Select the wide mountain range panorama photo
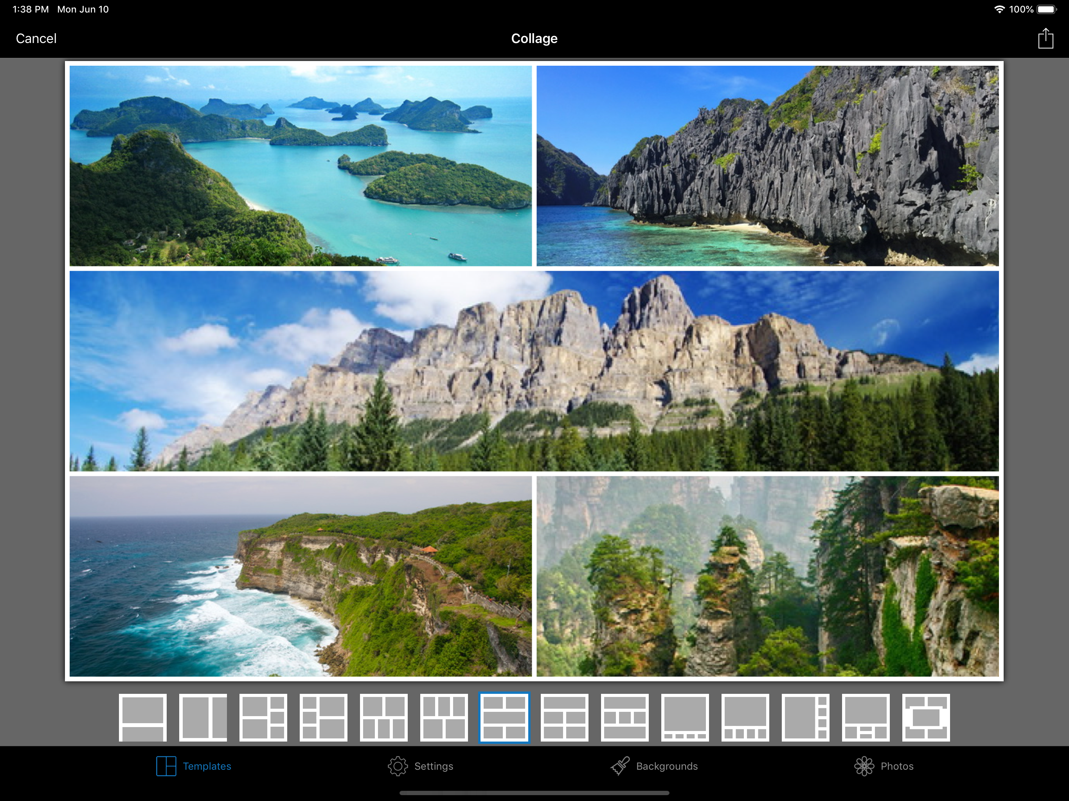The height and width of the screenshot is (801, 1069). pyautogui.click(x=534, y=370)
